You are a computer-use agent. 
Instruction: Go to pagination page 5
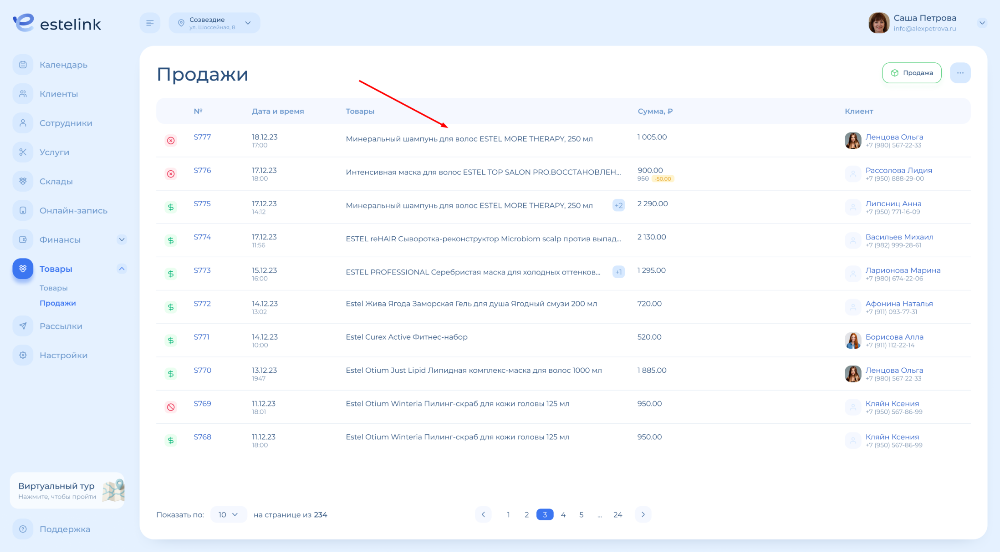click(x=581, y=514)
